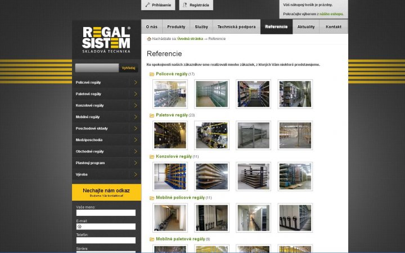Focus the E-mail input field
The height and width of the screenshot is (253, 405).
pyautogui.click(x=106, y=227)
